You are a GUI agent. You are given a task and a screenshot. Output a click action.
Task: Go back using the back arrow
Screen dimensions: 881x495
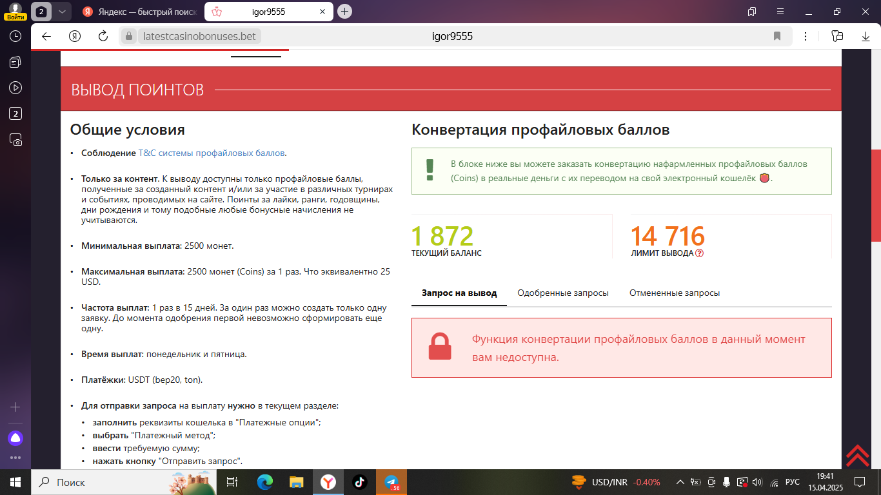[x=46, y=36]
